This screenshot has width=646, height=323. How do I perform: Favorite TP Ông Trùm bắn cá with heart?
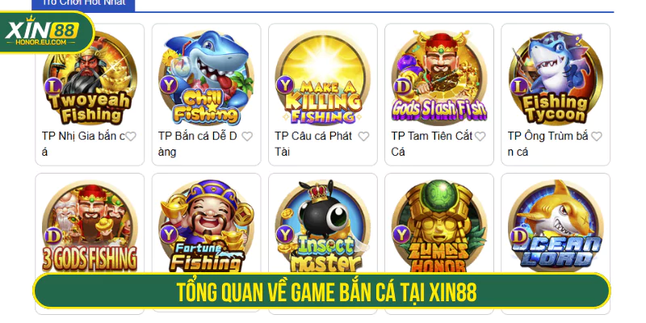coord(597,136)
